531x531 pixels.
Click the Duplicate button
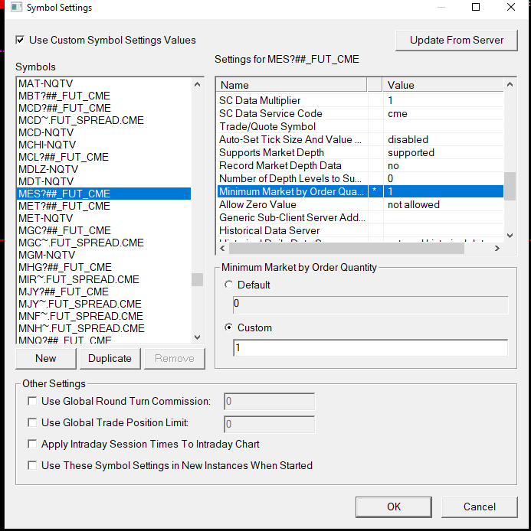110,358
